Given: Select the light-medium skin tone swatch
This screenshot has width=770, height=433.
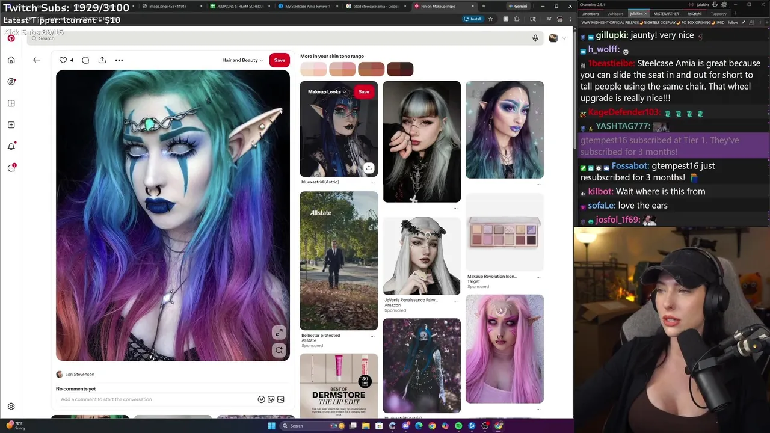Looking at the screenshot, I should [x=342, y=69].
